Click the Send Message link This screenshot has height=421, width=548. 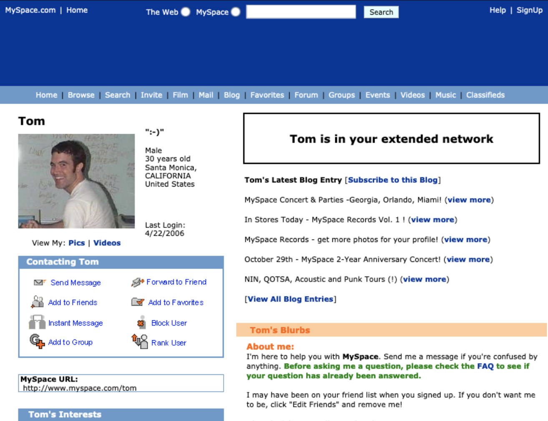(75, 282)
